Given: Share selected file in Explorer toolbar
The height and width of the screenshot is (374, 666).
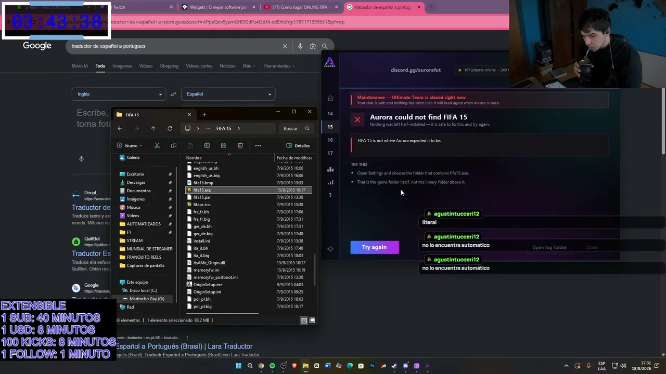Looking at the screenshot, I should tap(224, 145).
